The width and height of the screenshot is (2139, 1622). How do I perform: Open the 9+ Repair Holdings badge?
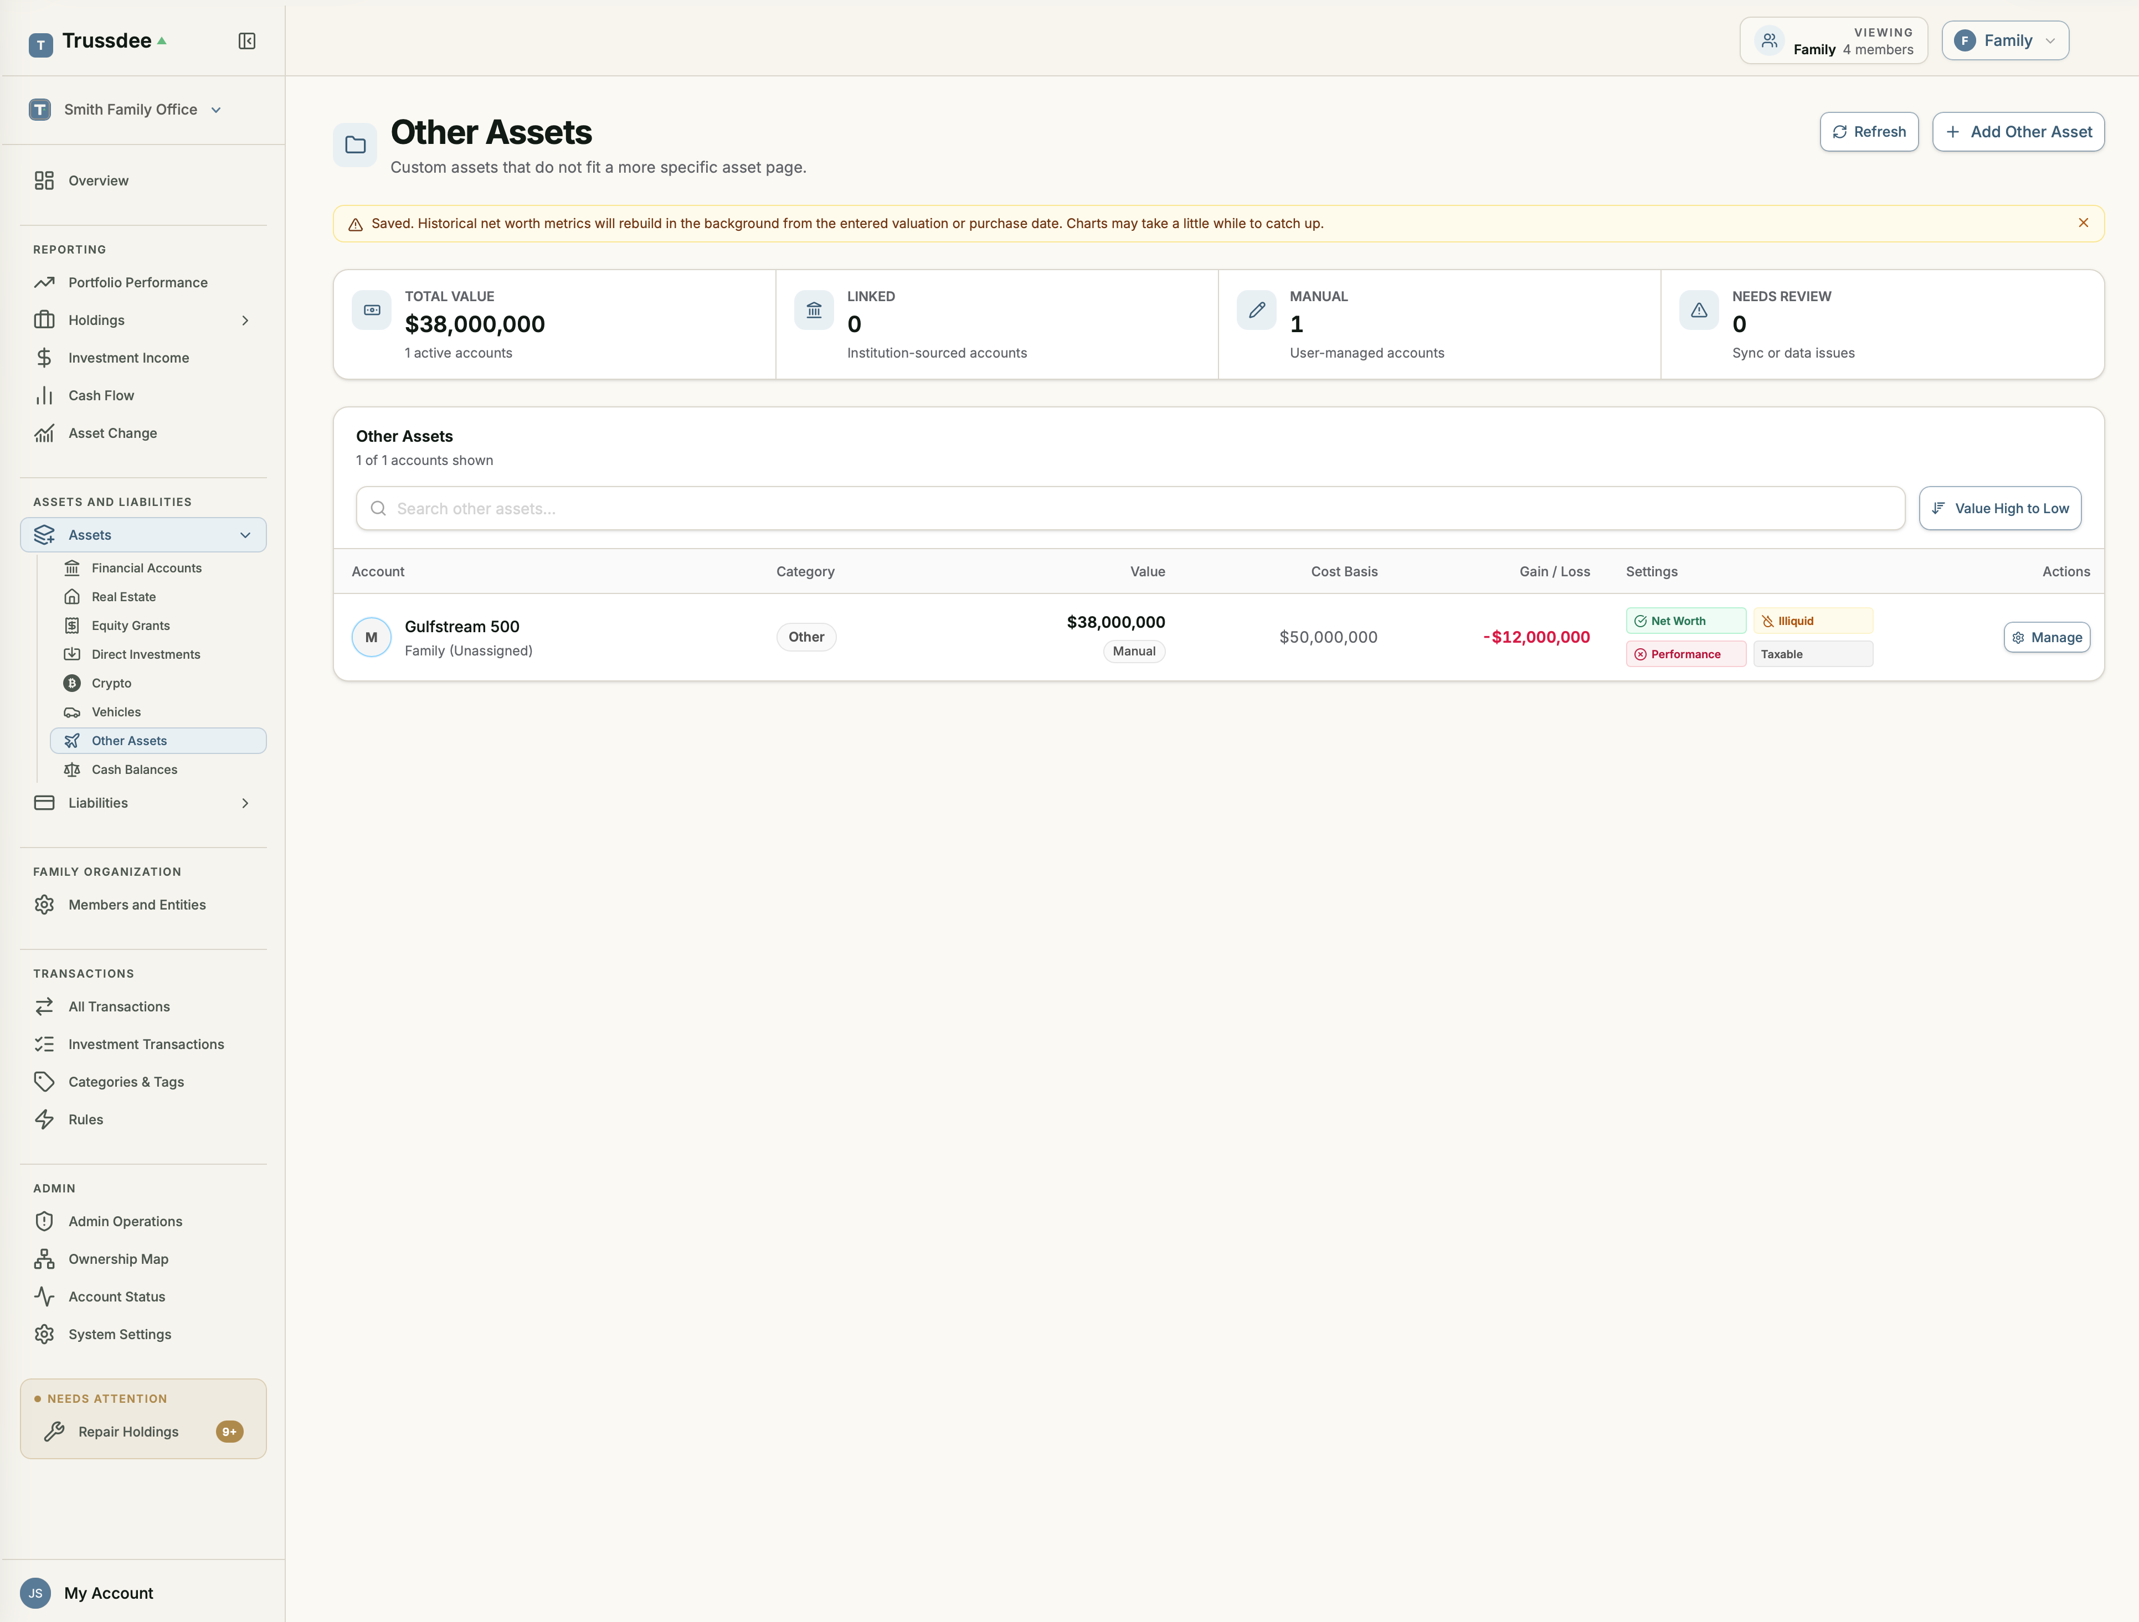click(229, 1432)
